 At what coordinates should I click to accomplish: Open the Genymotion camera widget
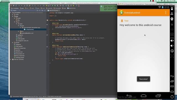point(172,19)
